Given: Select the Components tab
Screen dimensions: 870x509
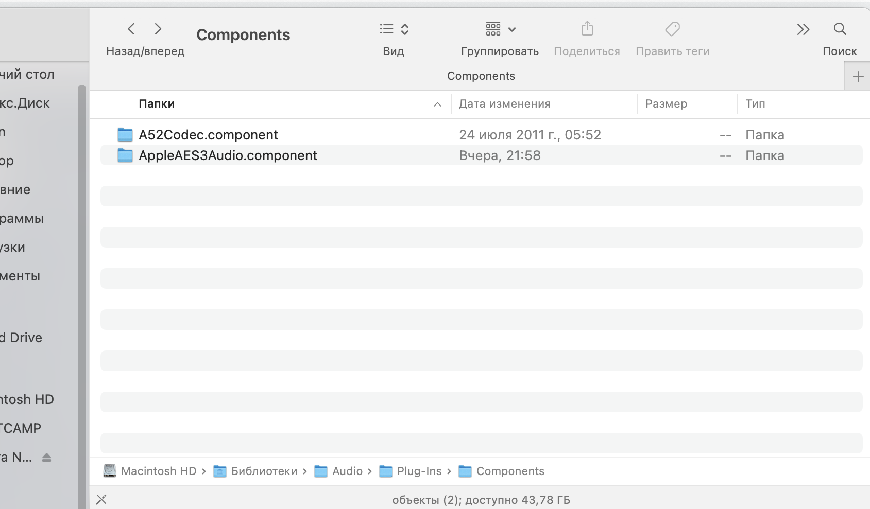Looking at the screenshot, I should point(481,76).
